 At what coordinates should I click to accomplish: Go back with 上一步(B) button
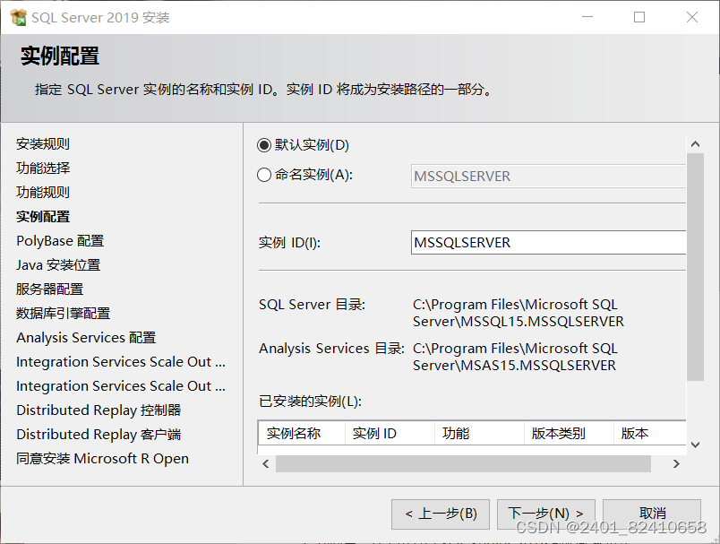[x=441, y=514]
